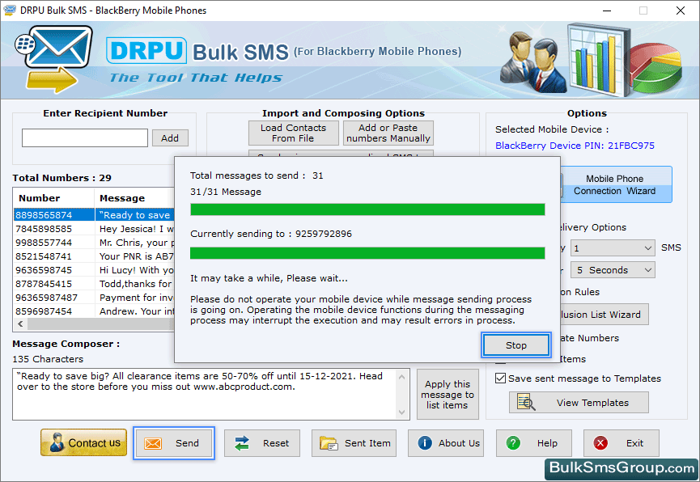The height and width of the screenshot is (482, 700).
Task: Click Add or Paste numbers Manually button
Action: [388, 133]
